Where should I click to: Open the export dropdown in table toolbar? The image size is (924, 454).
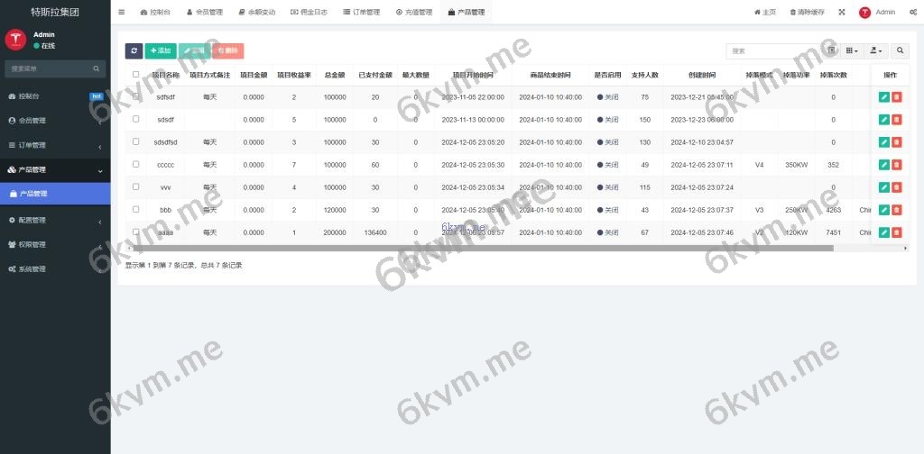(x=875, y=51)
